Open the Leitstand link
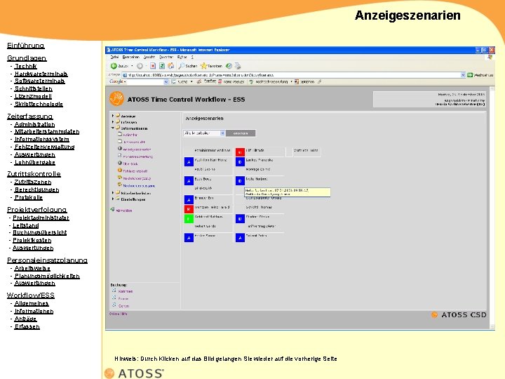This screenshot has width=505, height=379. [x=26, y=225]
